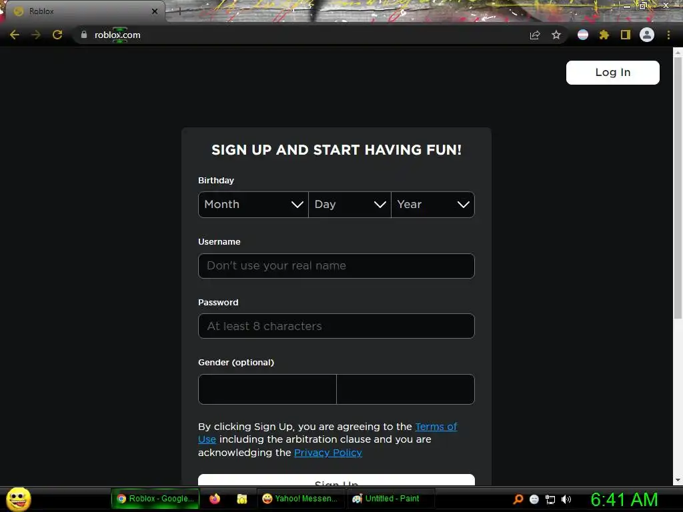The image size is (683, 512).
Task: Click the page vertical scrollbar thumb
Action: (x=678, y=187)
